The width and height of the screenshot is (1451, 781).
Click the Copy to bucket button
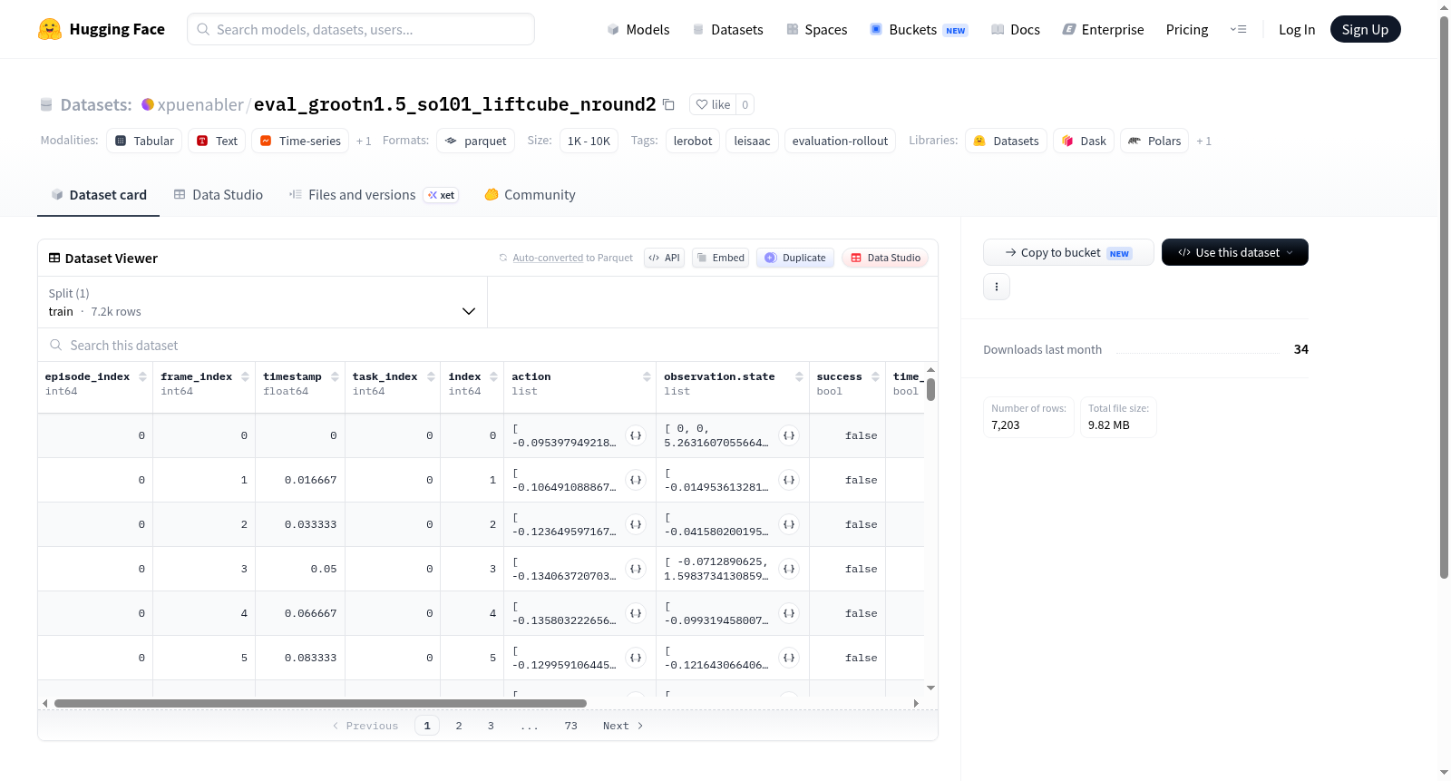[x=1068, y=252]
